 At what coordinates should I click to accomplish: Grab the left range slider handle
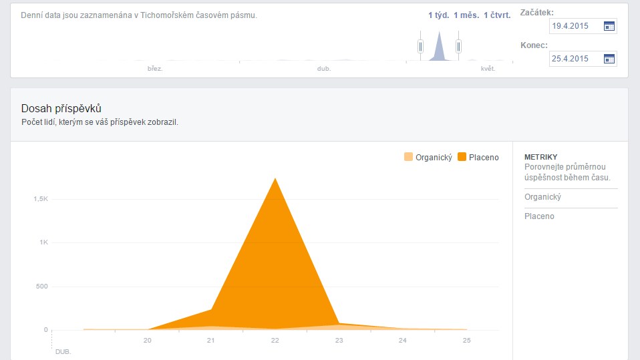[420, 46]
